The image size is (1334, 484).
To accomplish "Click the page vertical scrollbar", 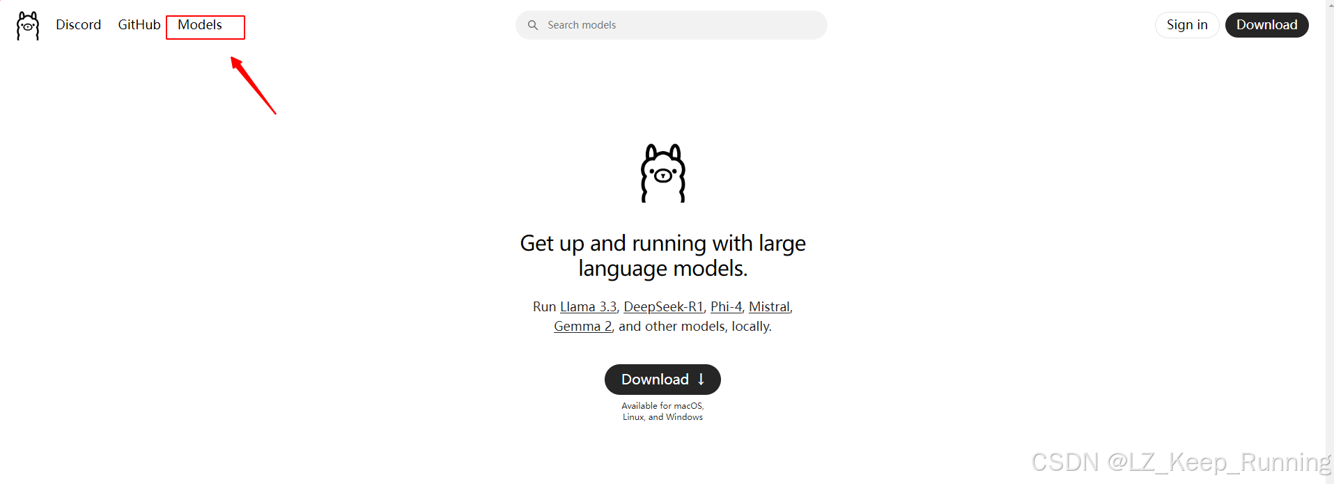I will click(1330, 242).
